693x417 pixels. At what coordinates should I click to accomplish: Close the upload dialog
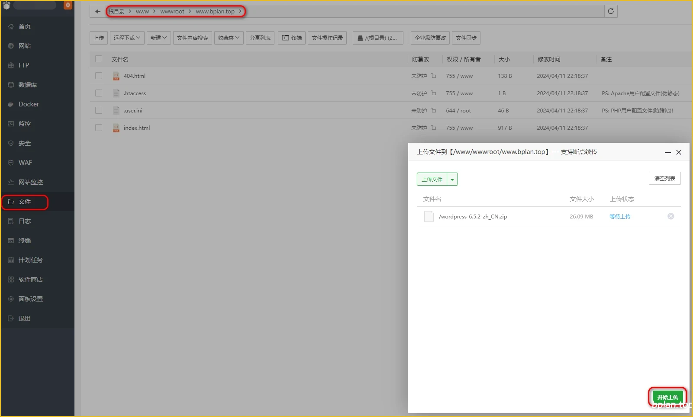pos(679,152)
